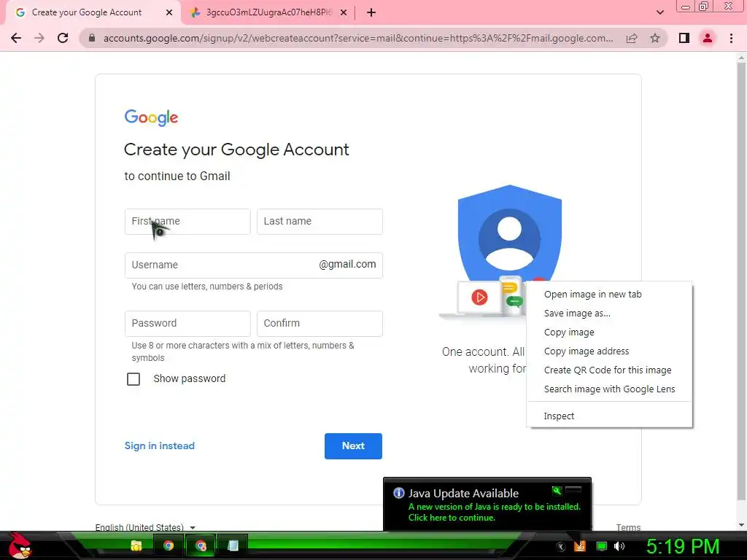747x560 pixels.
Task: Open the active Chrome window taskbar icon
Action: coord(201,545)
